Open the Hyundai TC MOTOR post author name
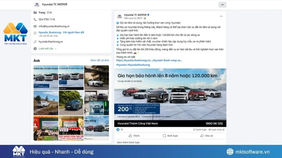Image resolution: width=282 pixels, height=158 pixels. pos(135,15)
